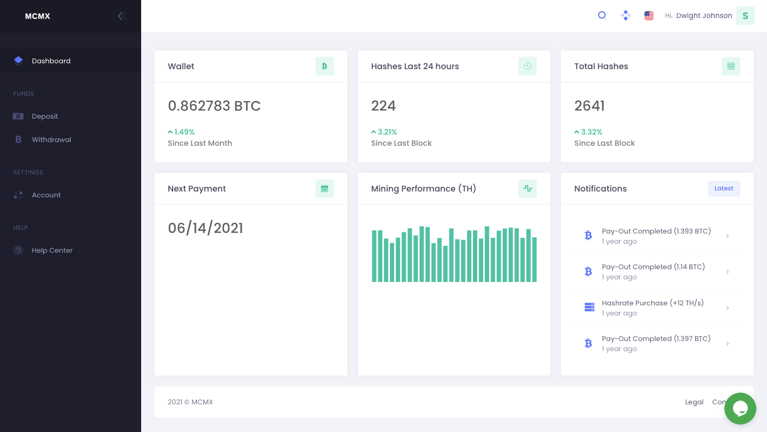Expand the Pay-Out Completed (1.397 BTC) chevron
The width and height of the screenshot is (767, 432).
tap(728, 344)
